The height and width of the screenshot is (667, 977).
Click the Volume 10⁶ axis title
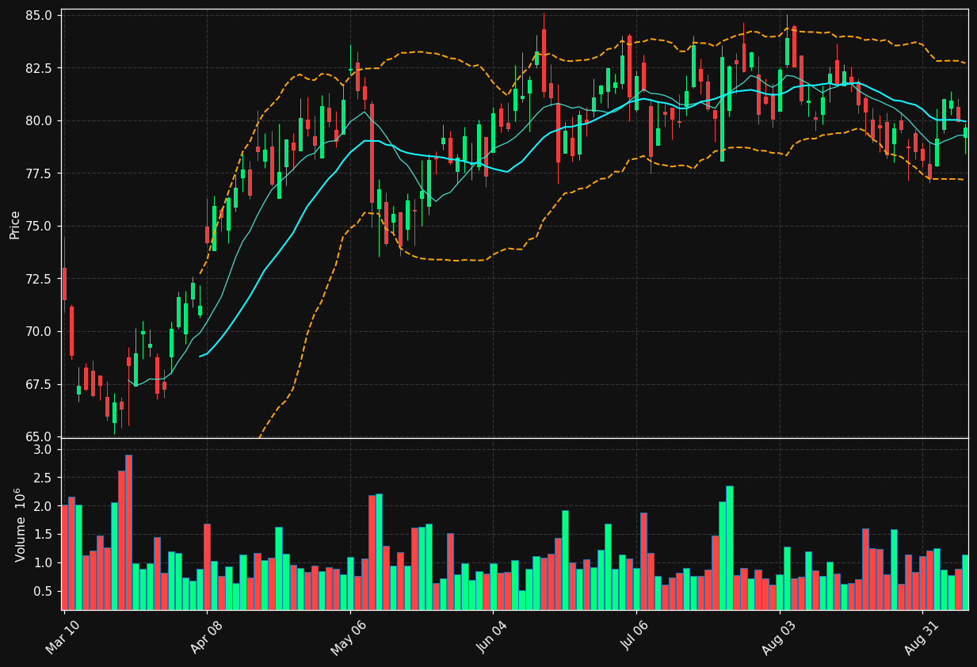pos(18,524)
